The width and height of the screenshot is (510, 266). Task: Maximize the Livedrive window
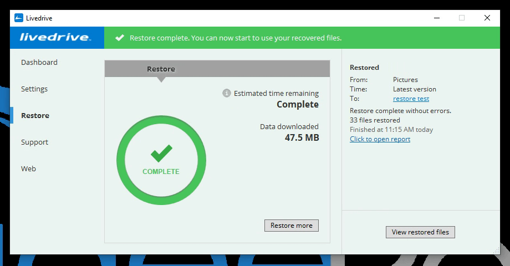point(461,18)
